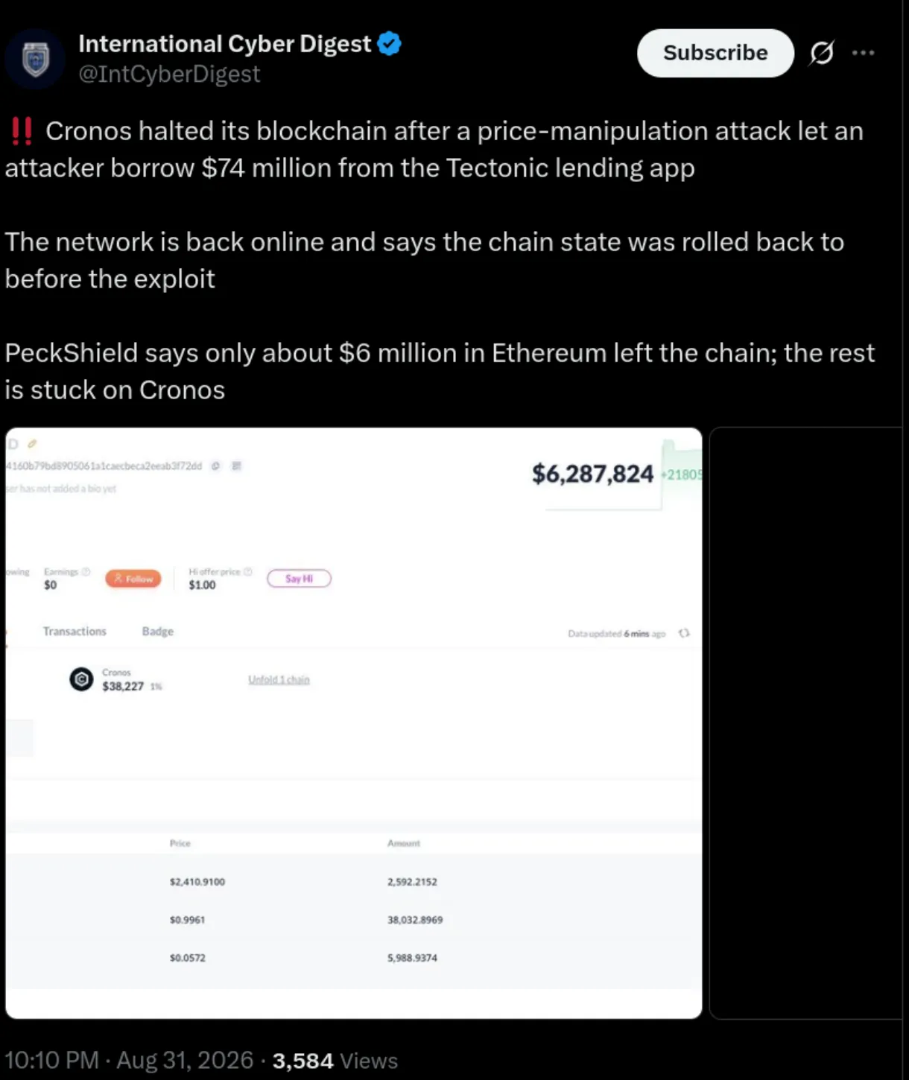The height and width of the screenshot is (1080, 909).
Task: Click the QR code icon by address
Action: (x=236, y=466)
